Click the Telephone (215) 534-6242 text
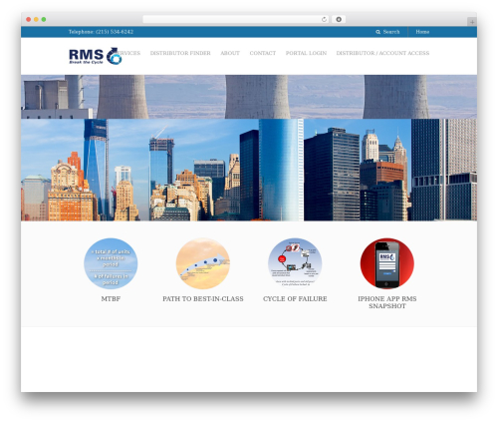 tap(101, 32)
